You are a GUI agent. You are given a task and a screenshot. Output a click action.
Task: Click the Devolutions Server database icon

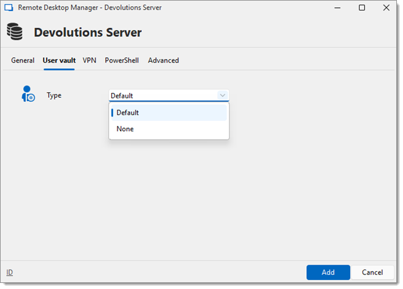pos(15,32)
